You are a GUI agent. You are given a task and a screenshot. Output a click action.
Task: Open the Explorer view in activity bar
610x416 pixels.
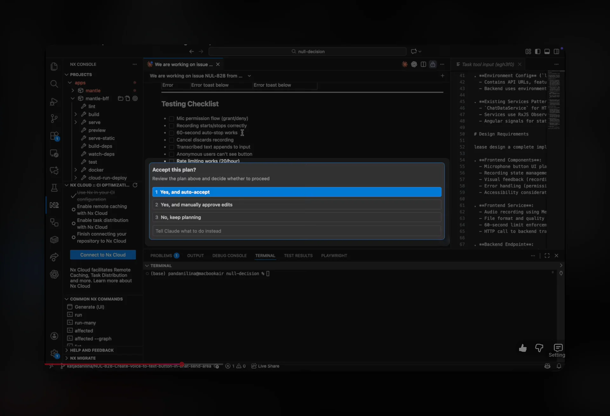click(x=54, y=66)
